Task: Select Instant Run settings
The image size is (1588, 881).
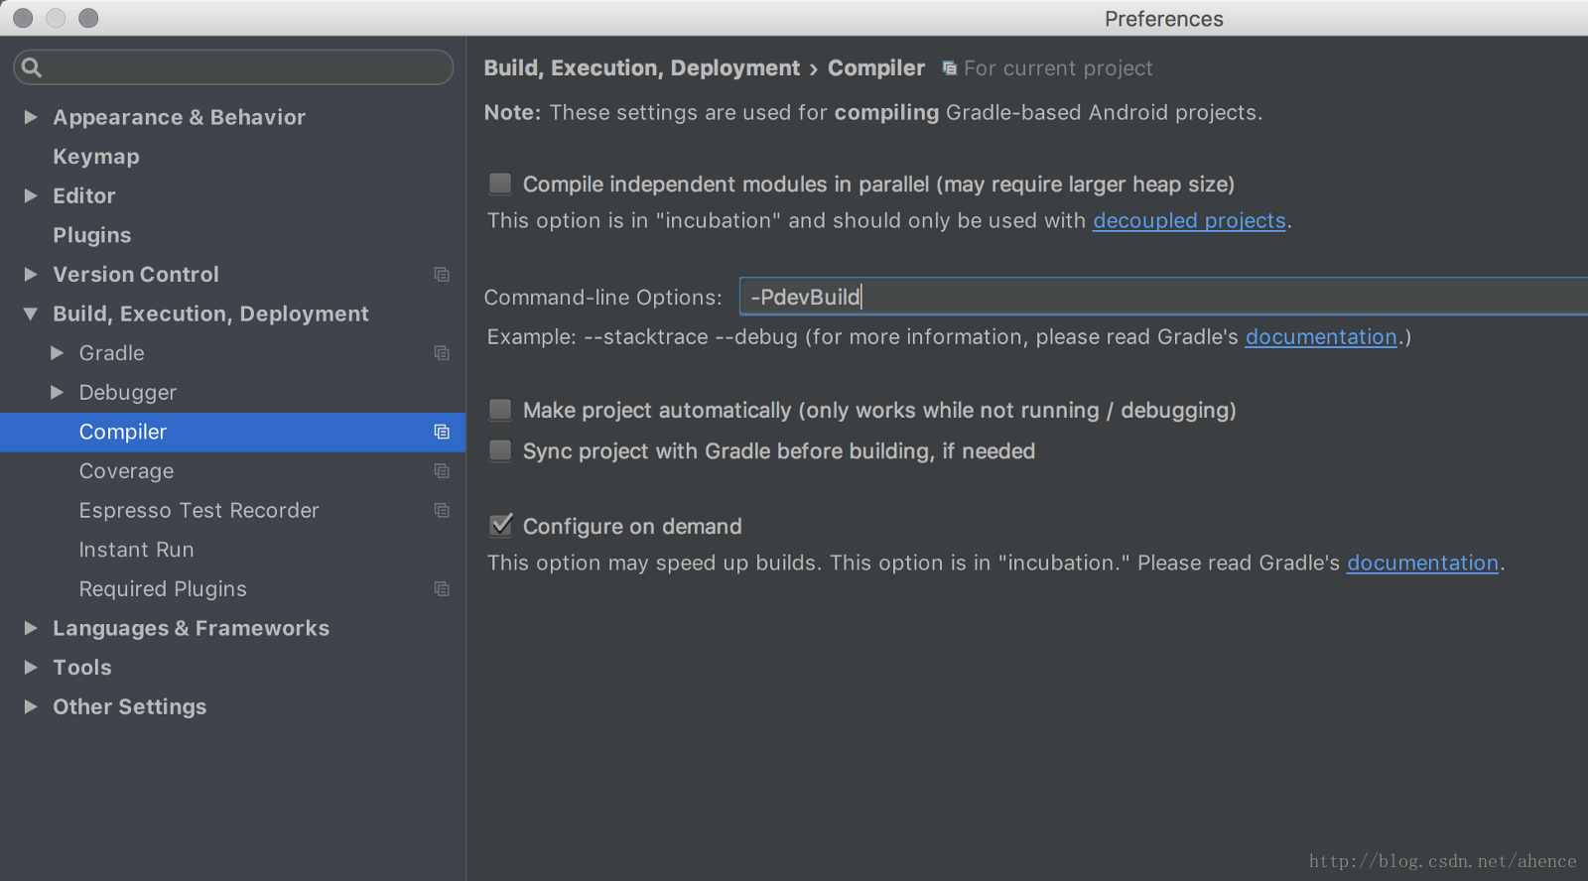Action: pos(136,550)
